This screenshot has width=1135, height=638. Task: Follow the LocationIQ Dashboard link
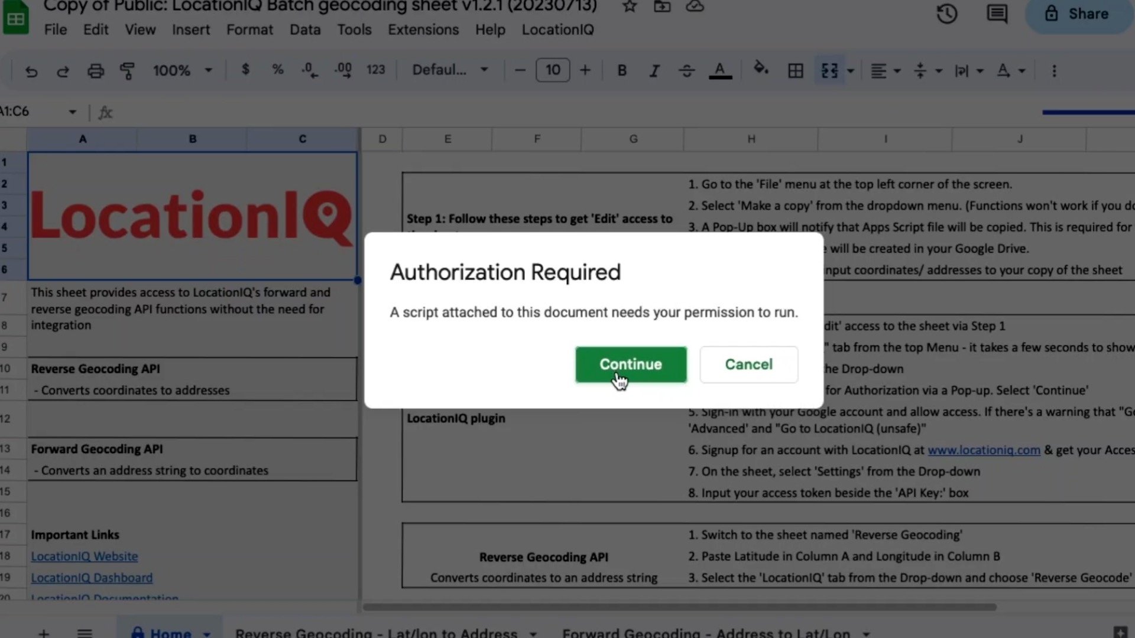click(x=92, y=578)
